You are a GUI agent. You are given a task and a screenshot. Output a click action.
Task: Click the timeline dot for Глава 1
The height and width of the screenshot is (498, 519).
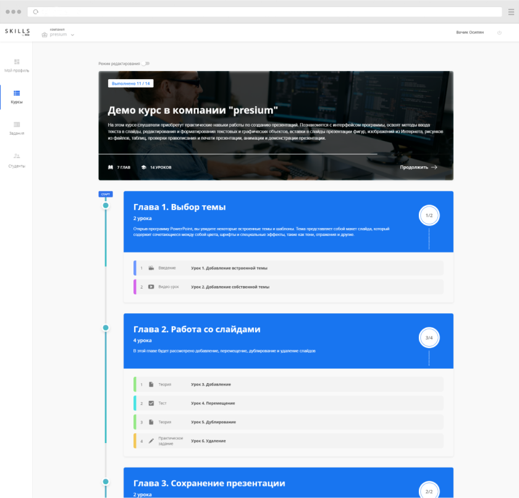point(106,206)
